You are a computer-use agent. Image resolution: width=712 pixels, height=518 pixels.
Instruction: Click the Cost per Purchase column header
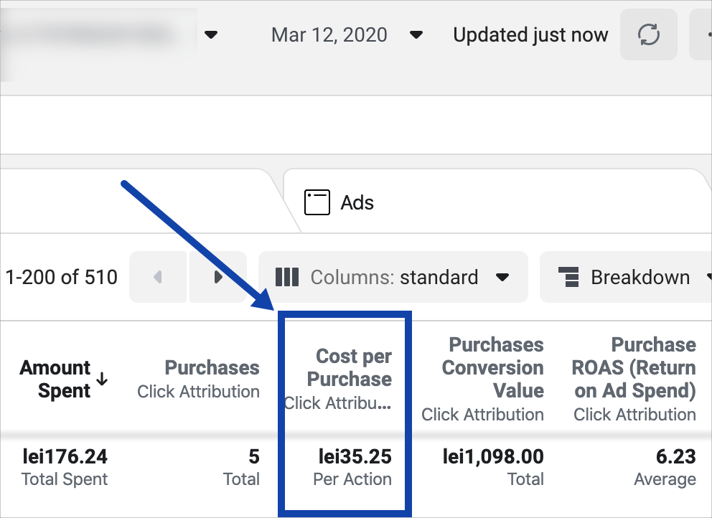coord(353,368)
